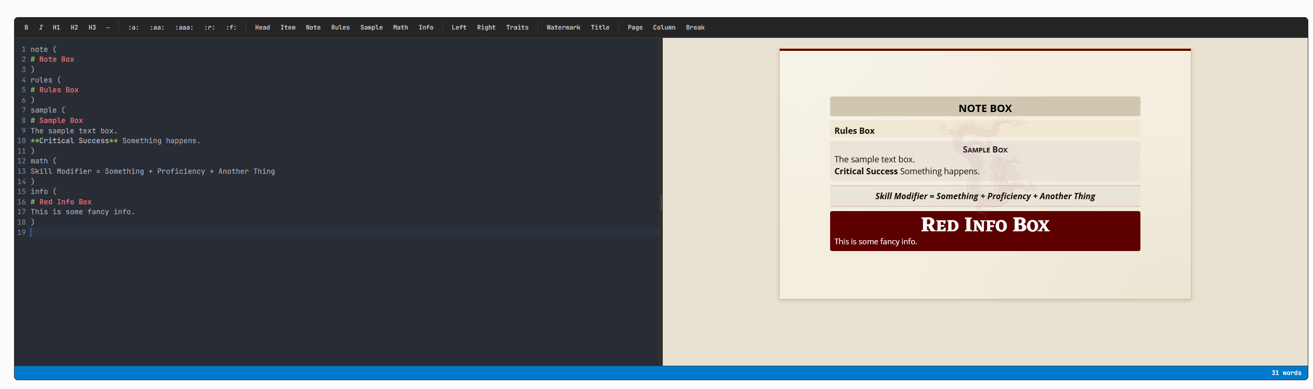Click the Left alignment button
1313x389 pixels.
click(459, 27)
